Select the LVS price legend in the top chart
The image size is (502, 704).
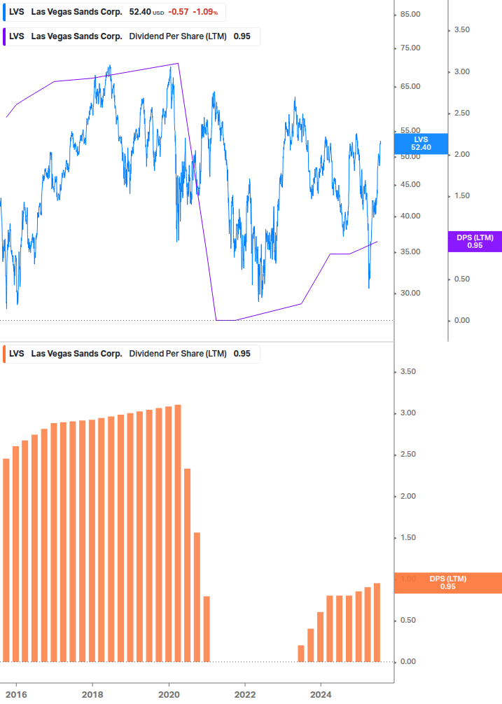(114, 12)
